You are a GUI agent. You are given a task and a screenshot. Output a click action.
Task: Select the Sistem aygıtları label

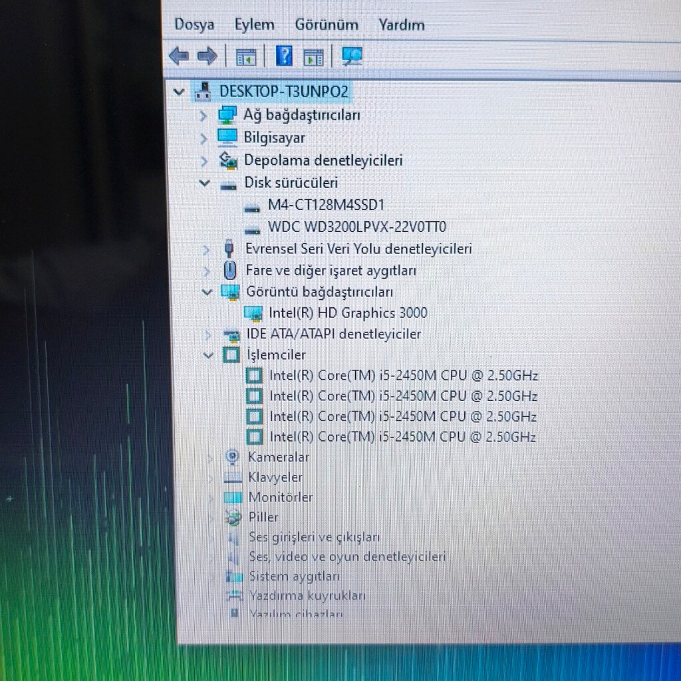(294, 577)
